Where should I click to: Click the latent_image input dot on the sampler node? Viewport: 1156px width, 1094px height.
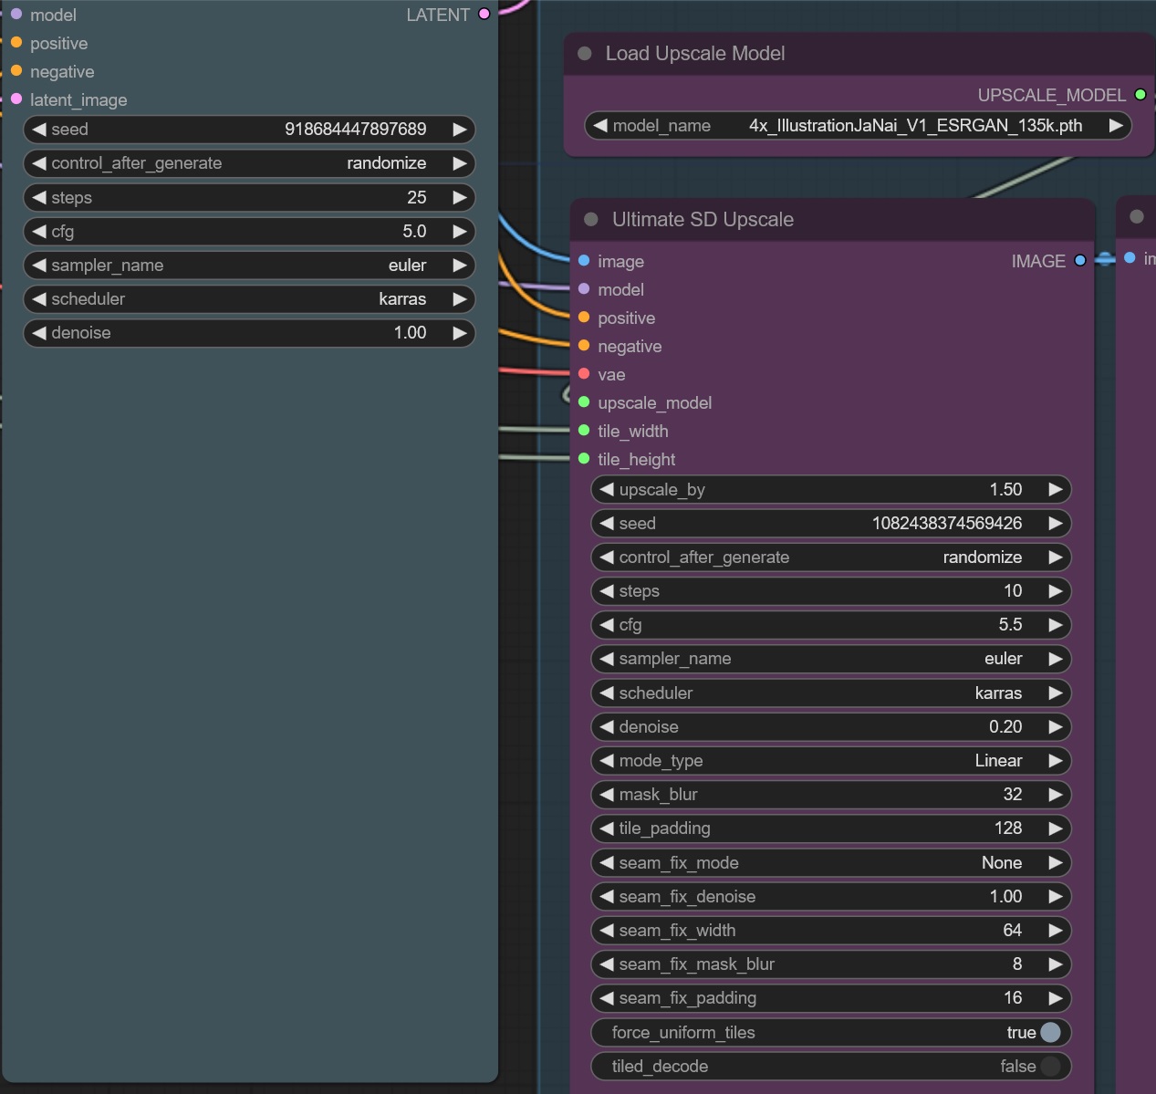point(16,99)
